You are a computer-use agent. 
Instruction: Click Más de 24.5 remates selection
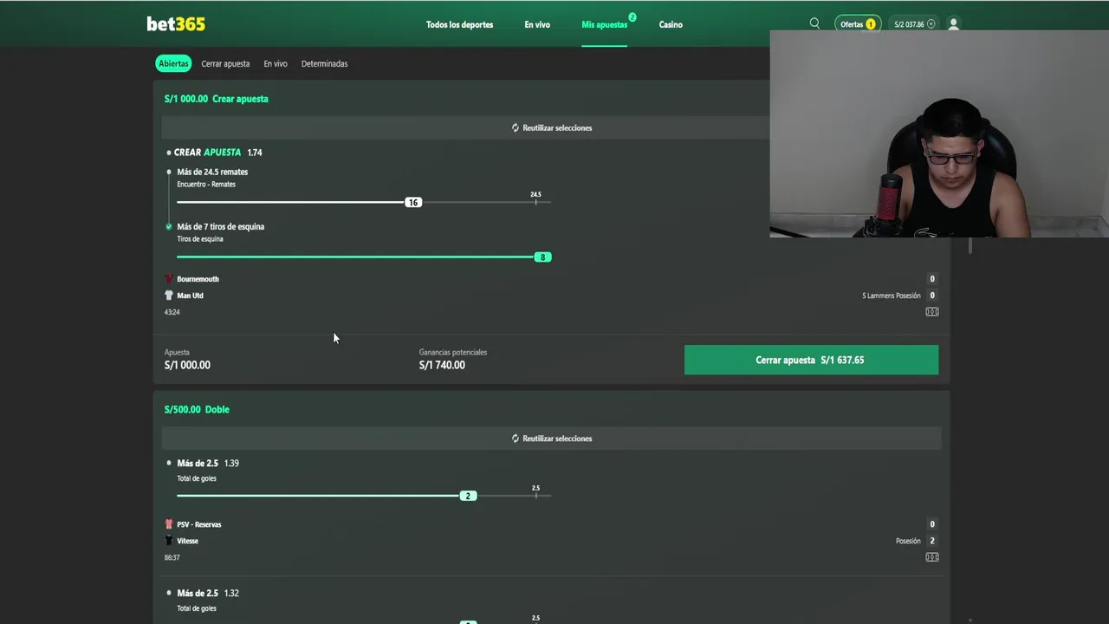pos(212,172)
